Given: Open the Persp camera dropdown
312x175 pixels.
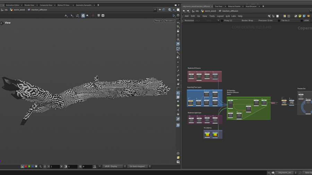Looking at the screenshot, I should 158,21.
